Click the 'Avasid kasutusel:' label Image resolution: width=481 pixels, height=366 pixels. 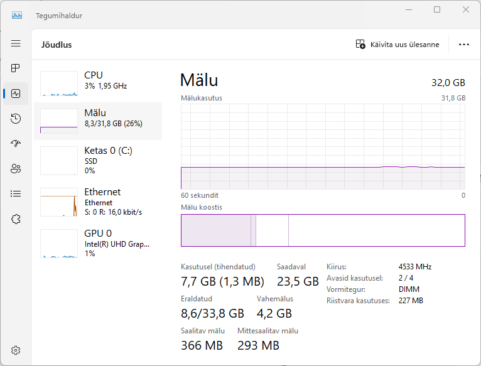click(355, 278)
